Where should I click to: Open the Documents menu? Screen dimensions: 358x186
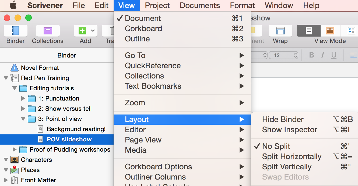click(x=200, y=5)
